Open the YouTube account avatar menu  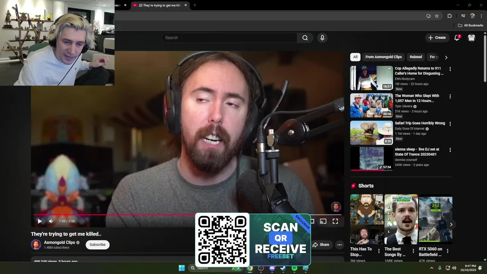pyautogui.click(x=471, y=38)
